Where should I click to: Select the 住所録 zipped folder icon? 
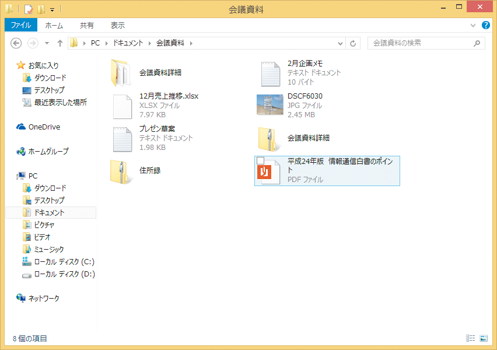click(x=121, y=172)
